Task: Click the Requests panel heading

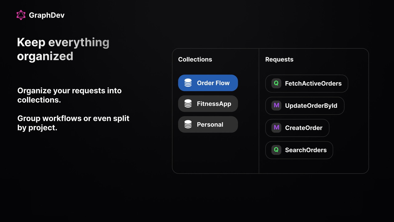Action: 279,60
